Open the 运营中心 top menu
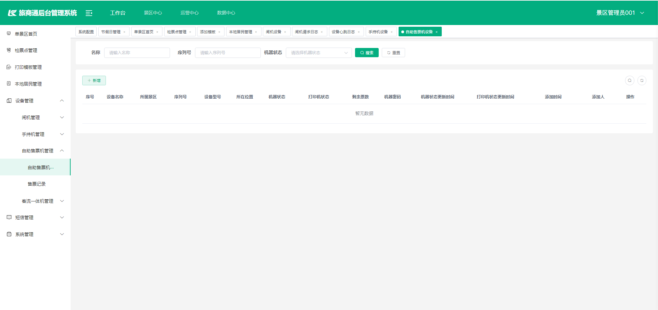Image resolution: width=658 pixels, height=310 pixels. (x=190, y=13)
